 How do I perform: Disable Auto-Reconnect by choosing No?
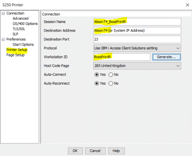click(x=111, y=83)
